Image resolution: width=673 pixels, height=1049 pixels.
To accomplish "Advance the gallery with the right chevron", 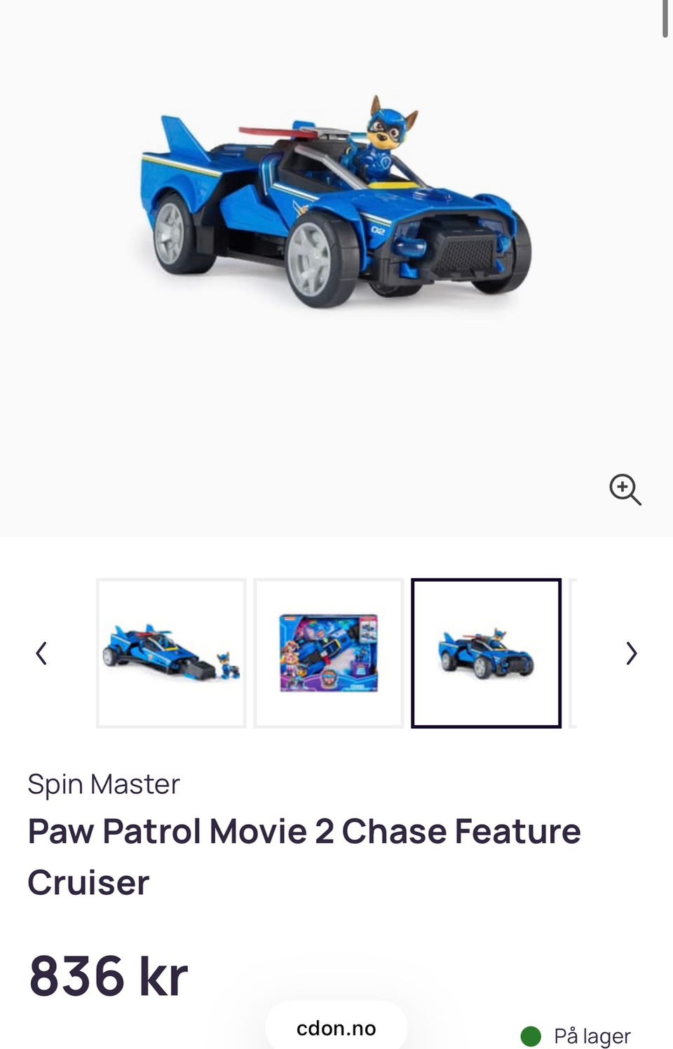I will [631, 653].
